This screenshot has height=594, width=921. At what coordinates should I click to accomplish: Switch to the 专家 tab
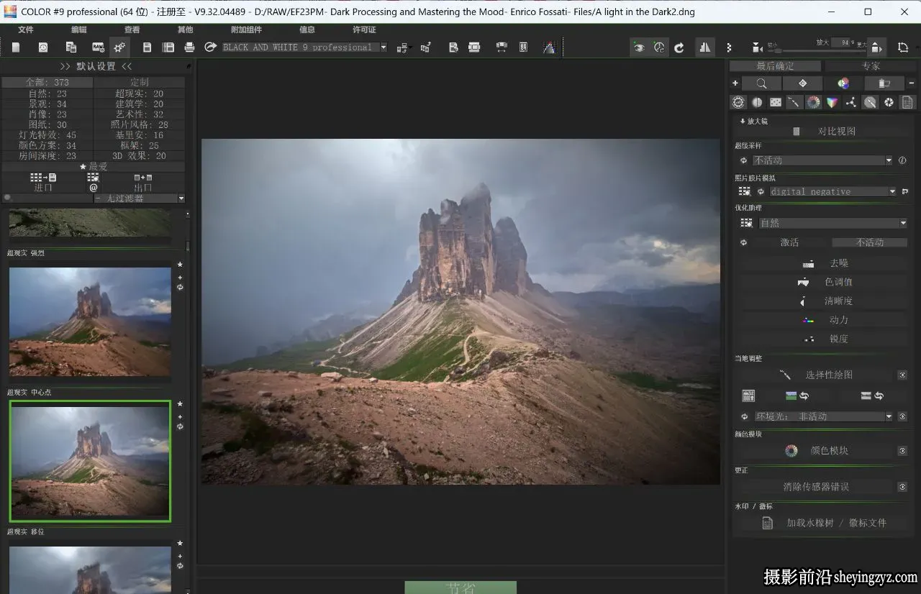click(871, 65)
